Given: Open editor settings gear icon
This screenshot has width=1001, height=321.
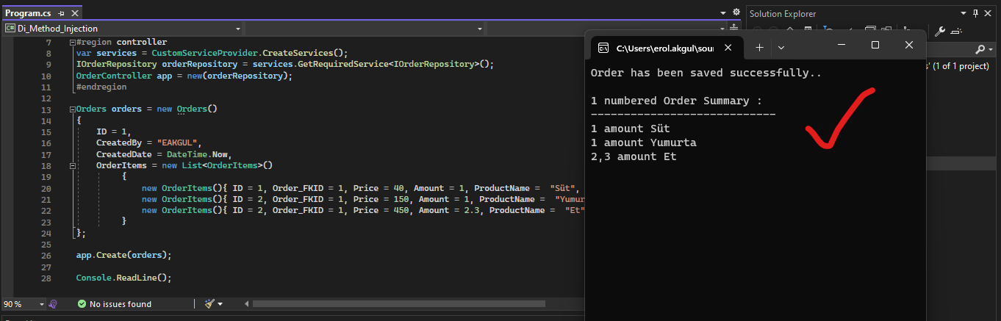Looking at the screenshot, I should pos(736,13).
